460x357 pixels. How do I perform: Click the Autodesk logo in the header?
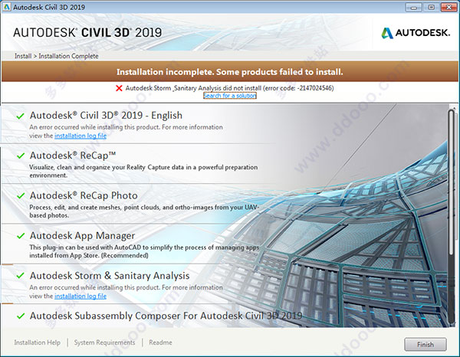[x=416, y=33]
